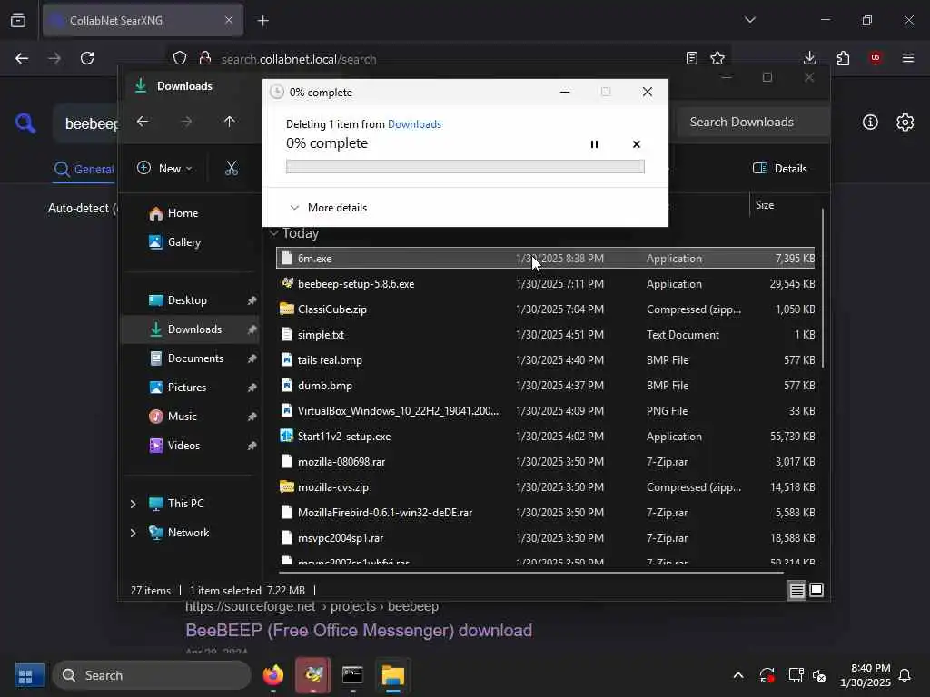Reload the Firefox page
930x697 pixels.
point(87,58)
